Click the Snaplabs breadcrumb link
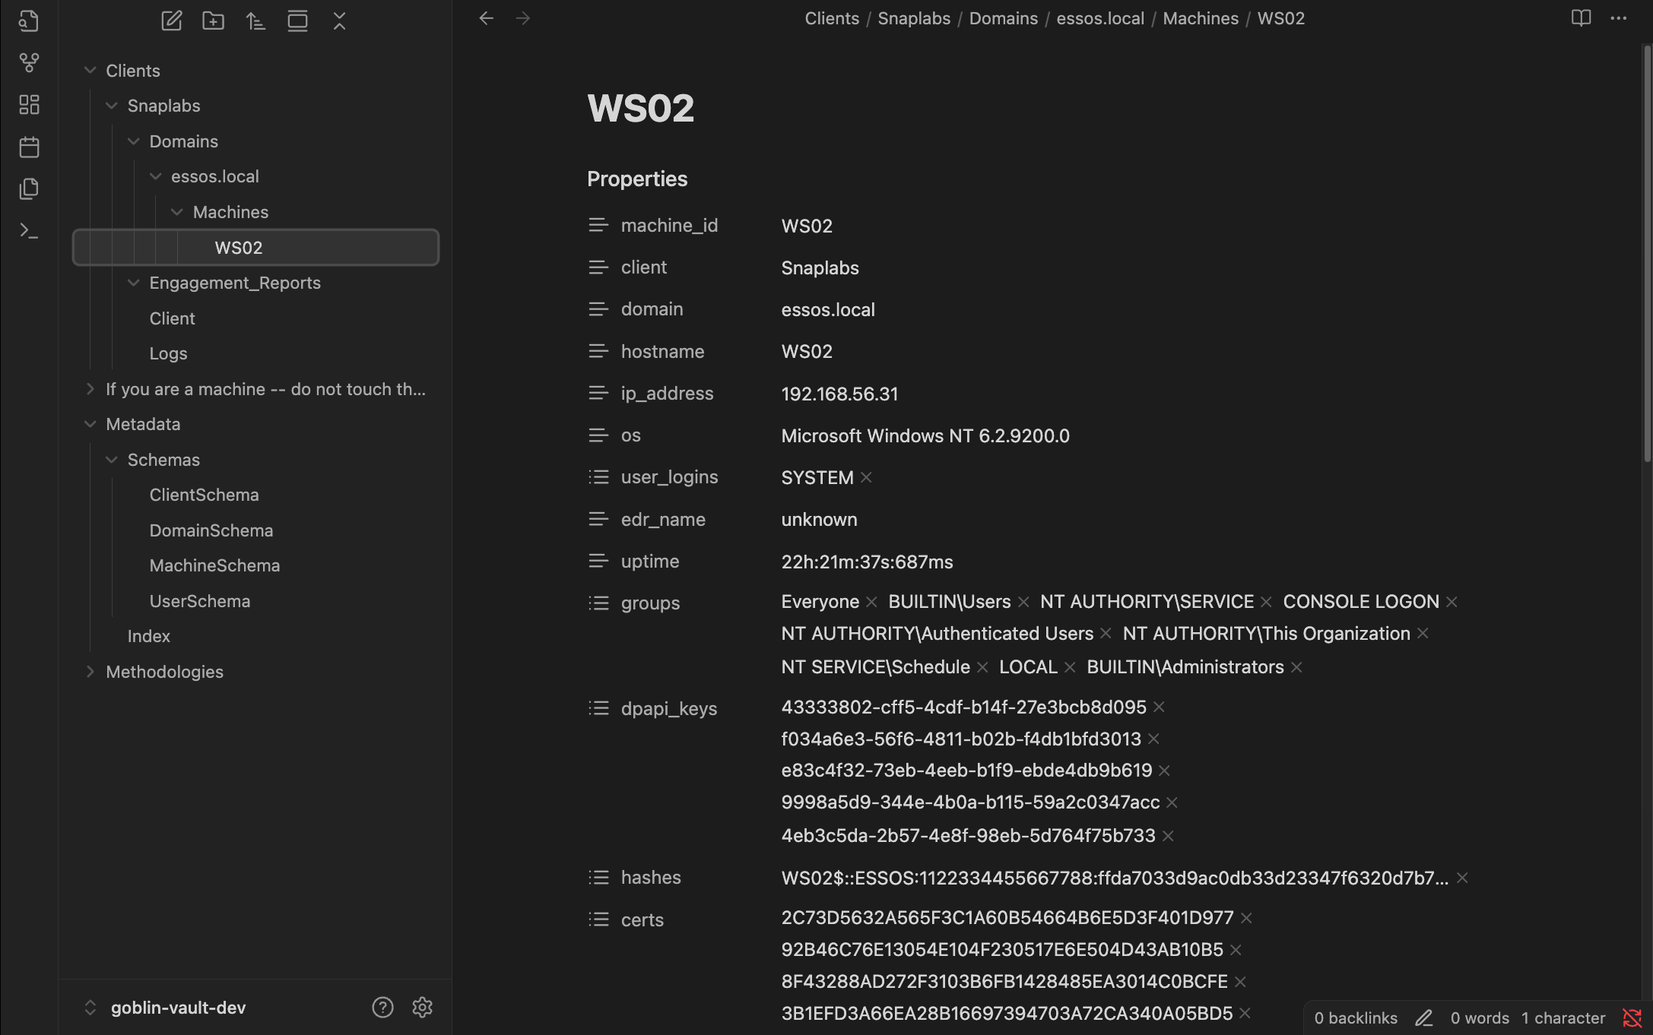 click(913, 18)
